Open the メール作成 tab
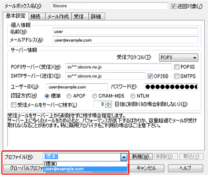 click(x=58, y=16)
